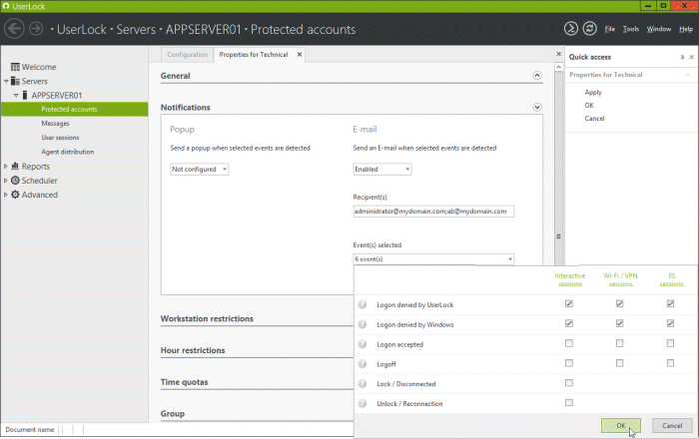Click help icon beside Unlock / Reconnection
This screenshot has width=699, height=439.
(x=362, y=403)
